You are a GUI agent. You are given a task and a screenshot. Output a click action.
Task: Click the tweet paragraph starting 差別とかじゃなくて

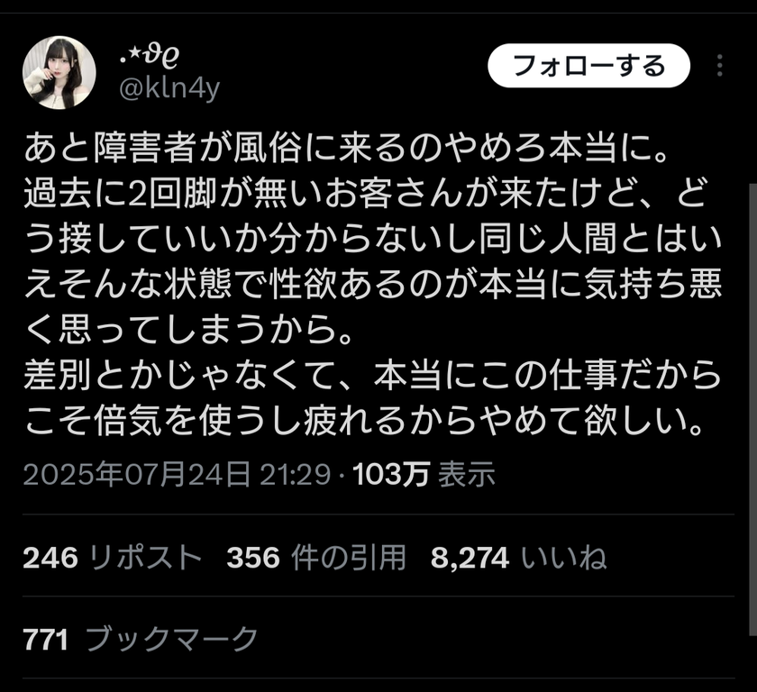click(x=371, y=397)
